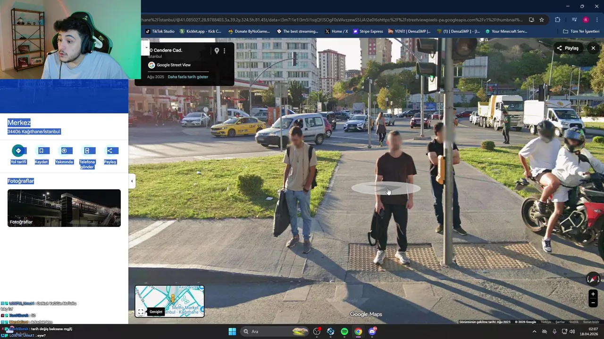The height and width of the screenshot is (339, 604).
Task: Open The best streaming bookmark
Action: point(297,32)
